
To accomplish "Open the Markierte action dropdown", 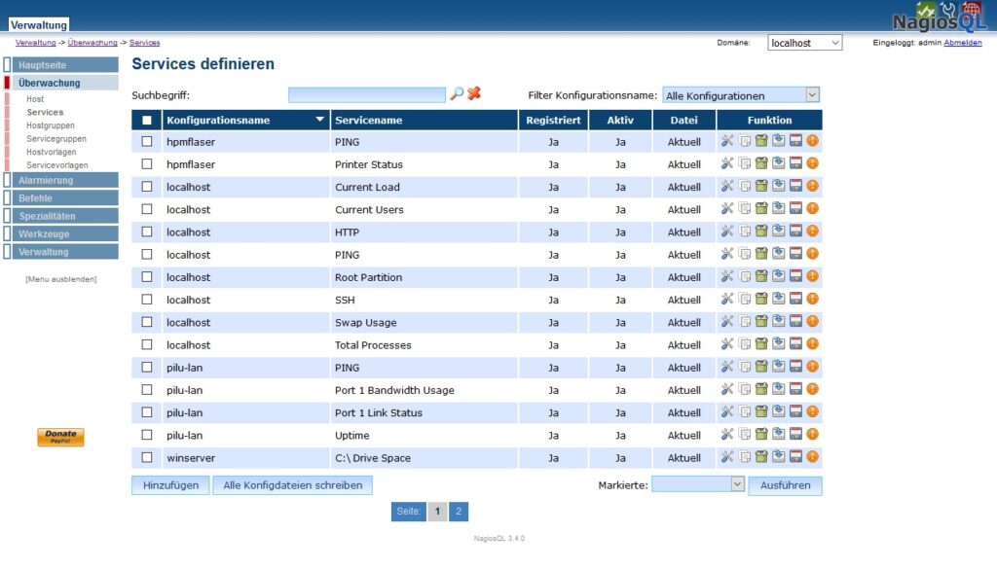I will [x=697, y=485].
